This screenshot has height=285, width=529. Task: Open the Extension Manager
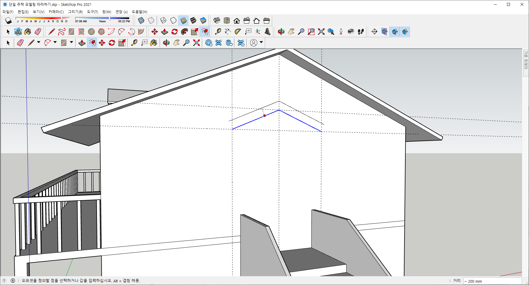tap(241, 43)
